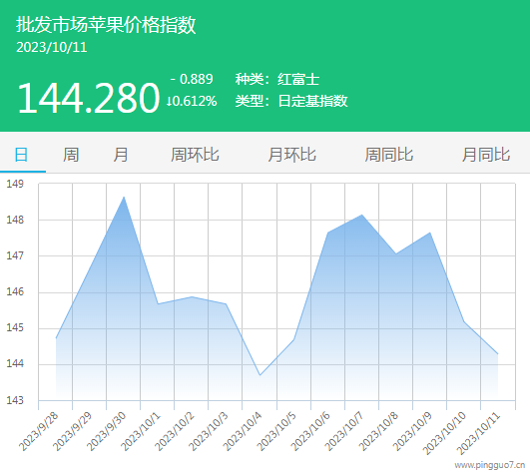This screenshot has height=475, width=530.
Task: Click the 2023/10/9 data point
Action: click(x=429, y=233)
